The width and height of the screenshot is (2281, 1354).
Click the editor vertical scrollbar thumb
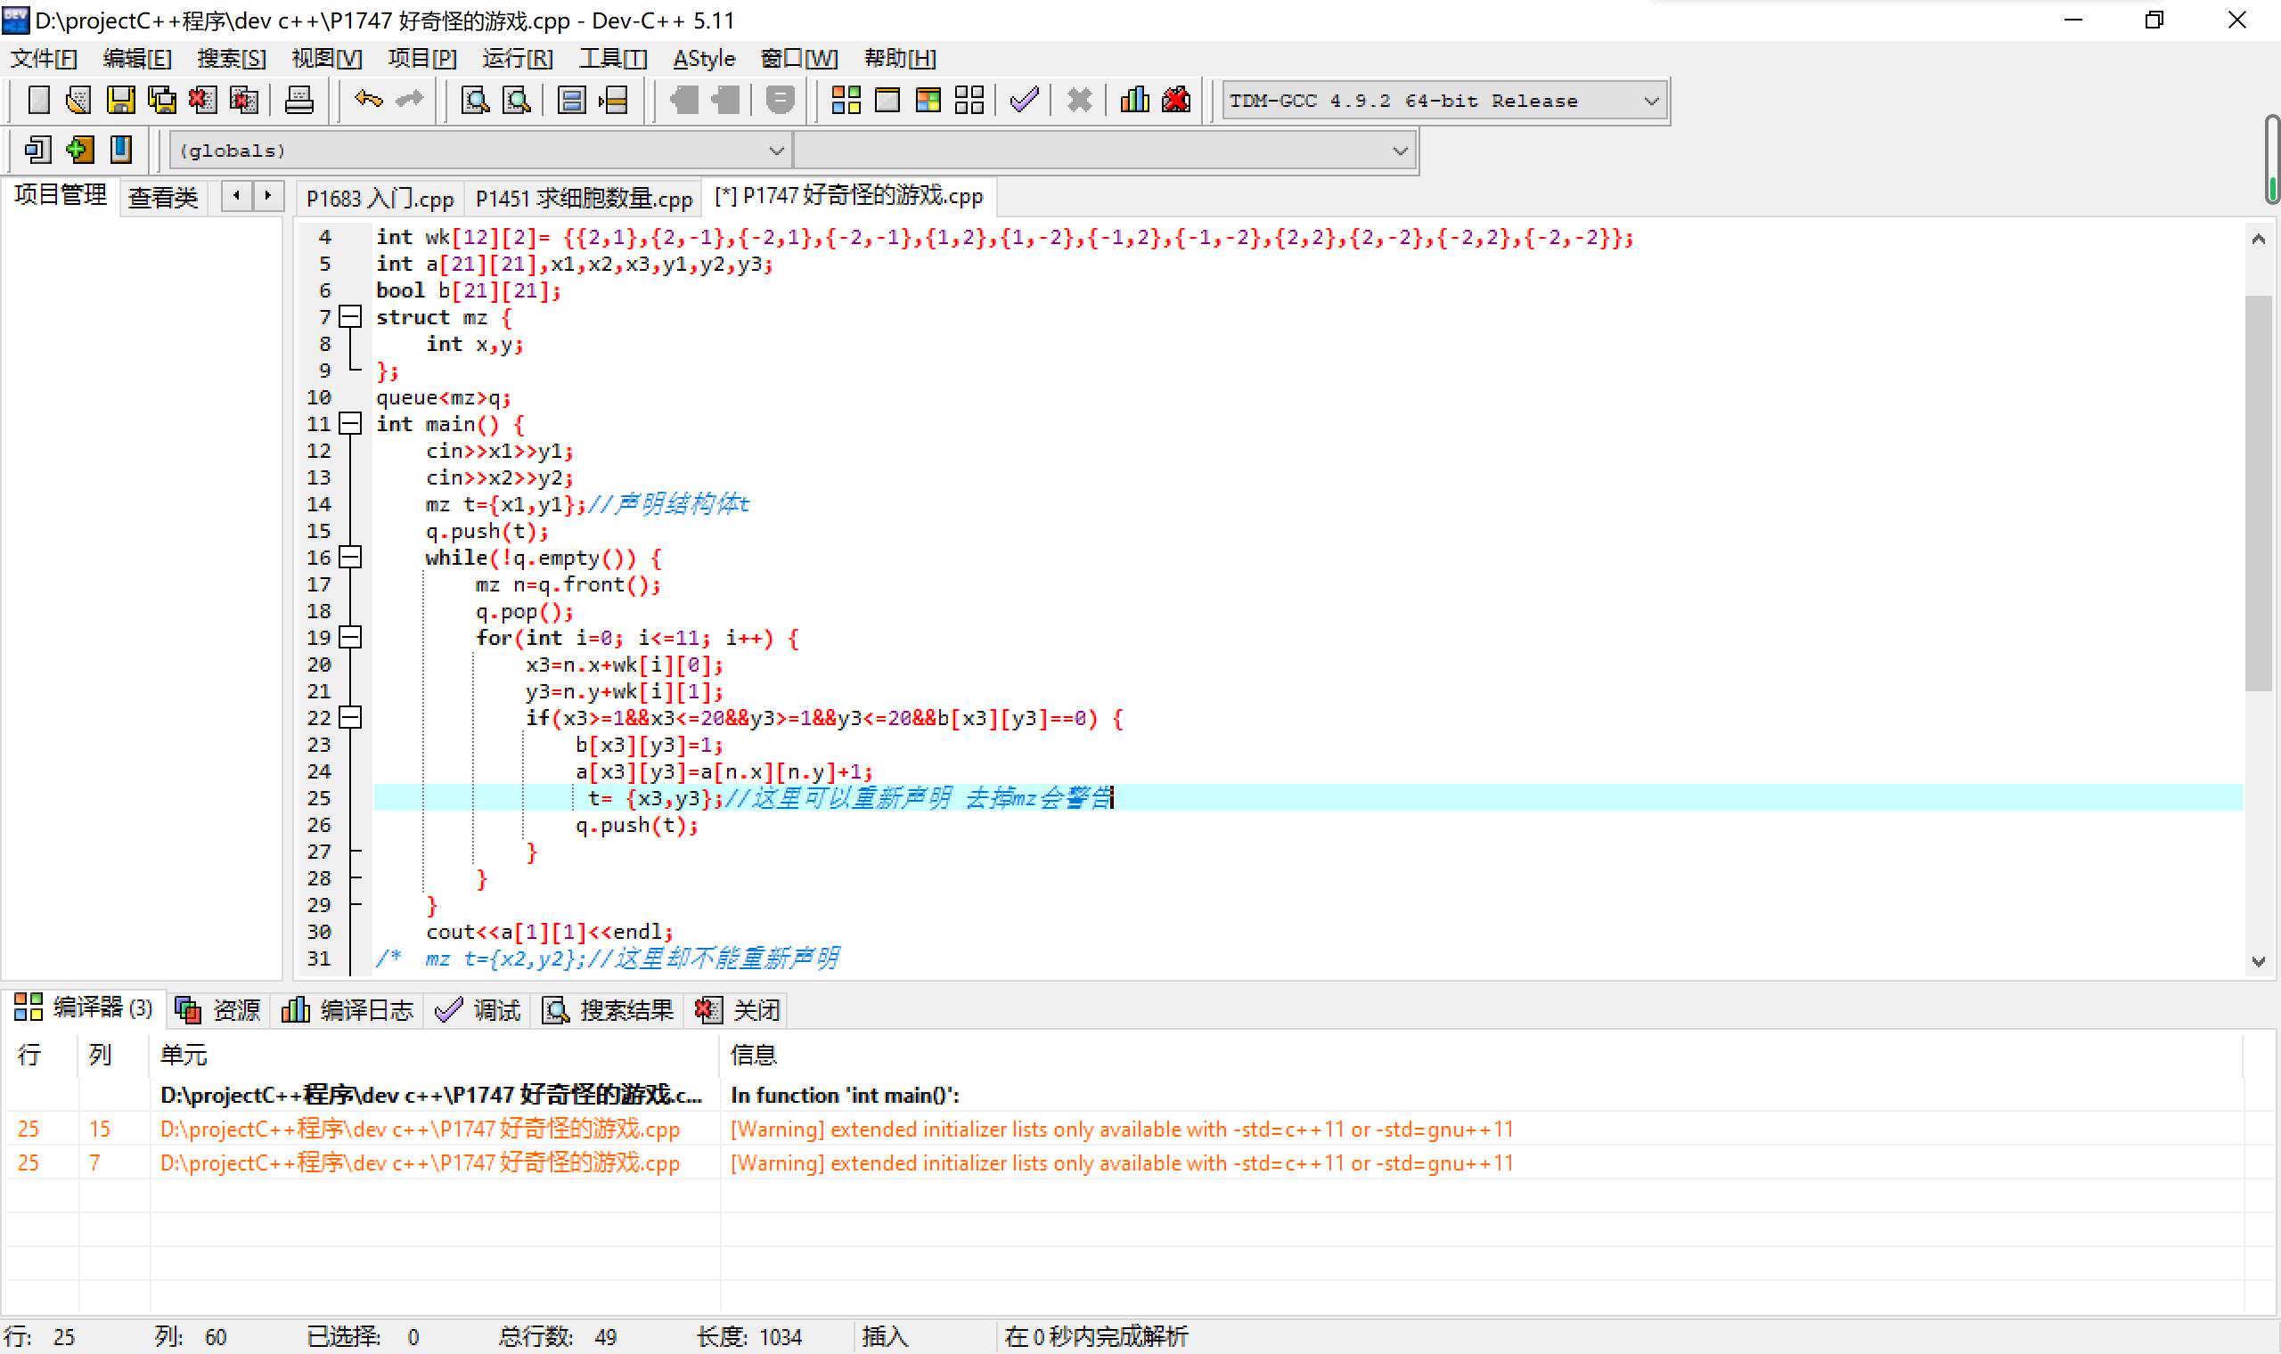[x=2258, y=493]
